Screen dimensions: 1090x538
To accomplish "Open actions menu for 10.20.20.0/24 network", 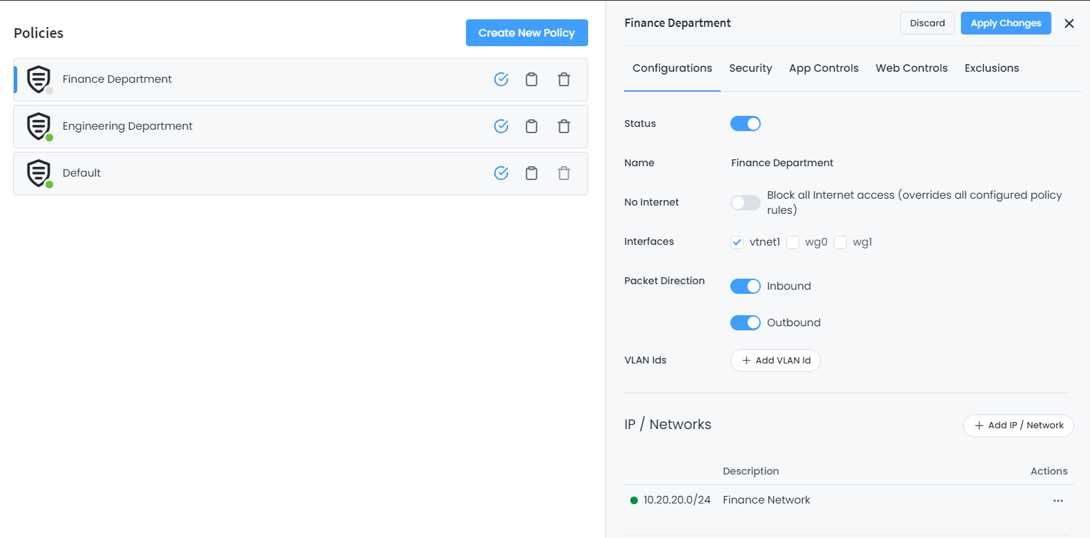I will point(1058,501).
